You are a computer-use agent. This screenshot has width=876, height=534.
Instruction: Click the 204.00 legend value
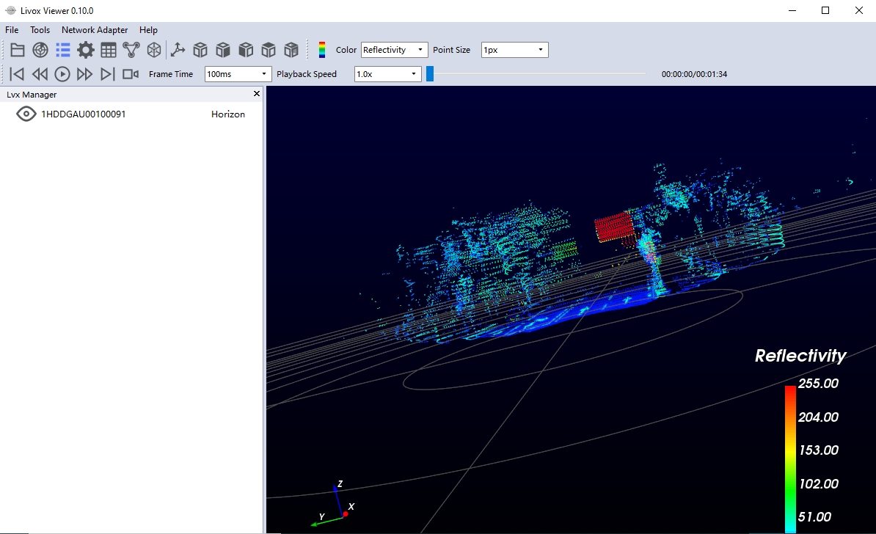[818, 417]
